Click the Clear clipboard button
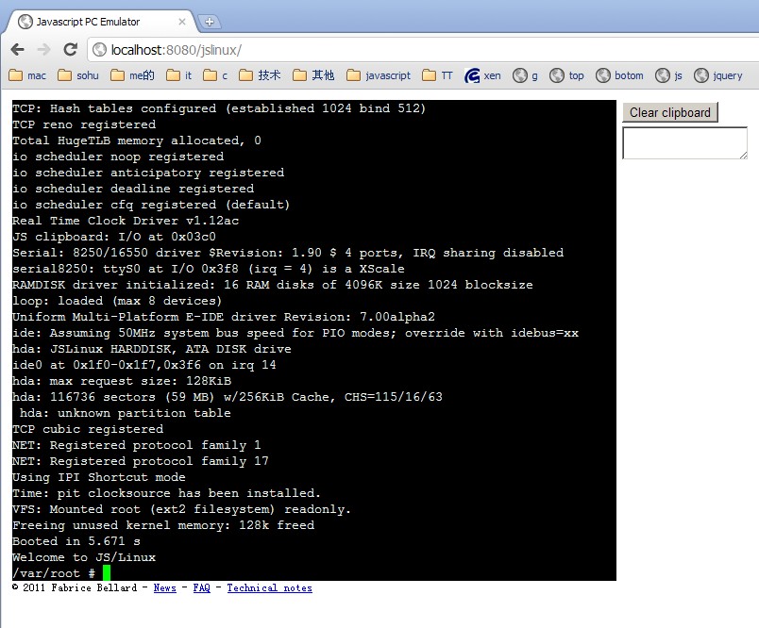759x628 pixels. 670,112
